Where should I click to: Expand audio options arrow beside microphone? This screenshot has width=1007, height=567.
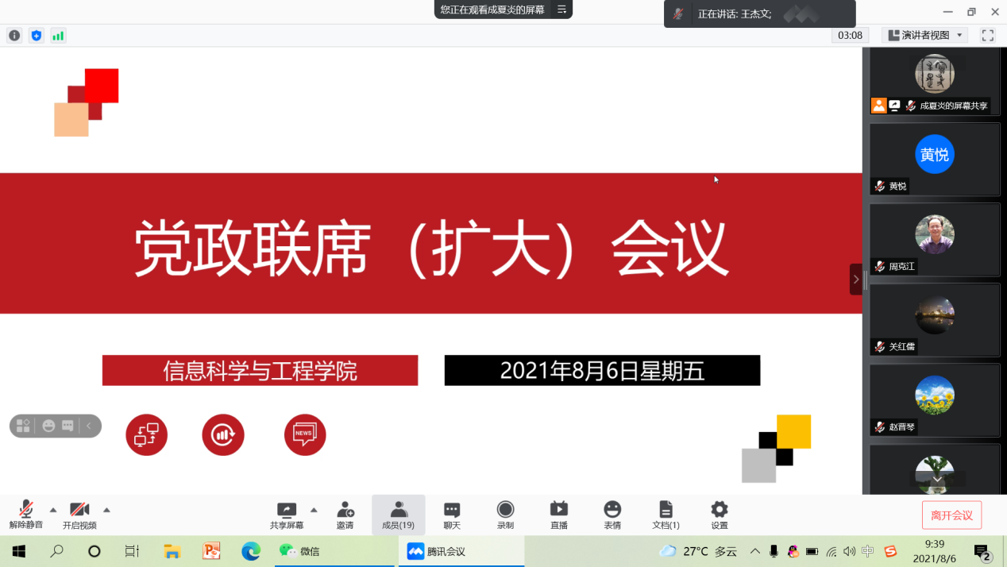click(x=53, y=510)
